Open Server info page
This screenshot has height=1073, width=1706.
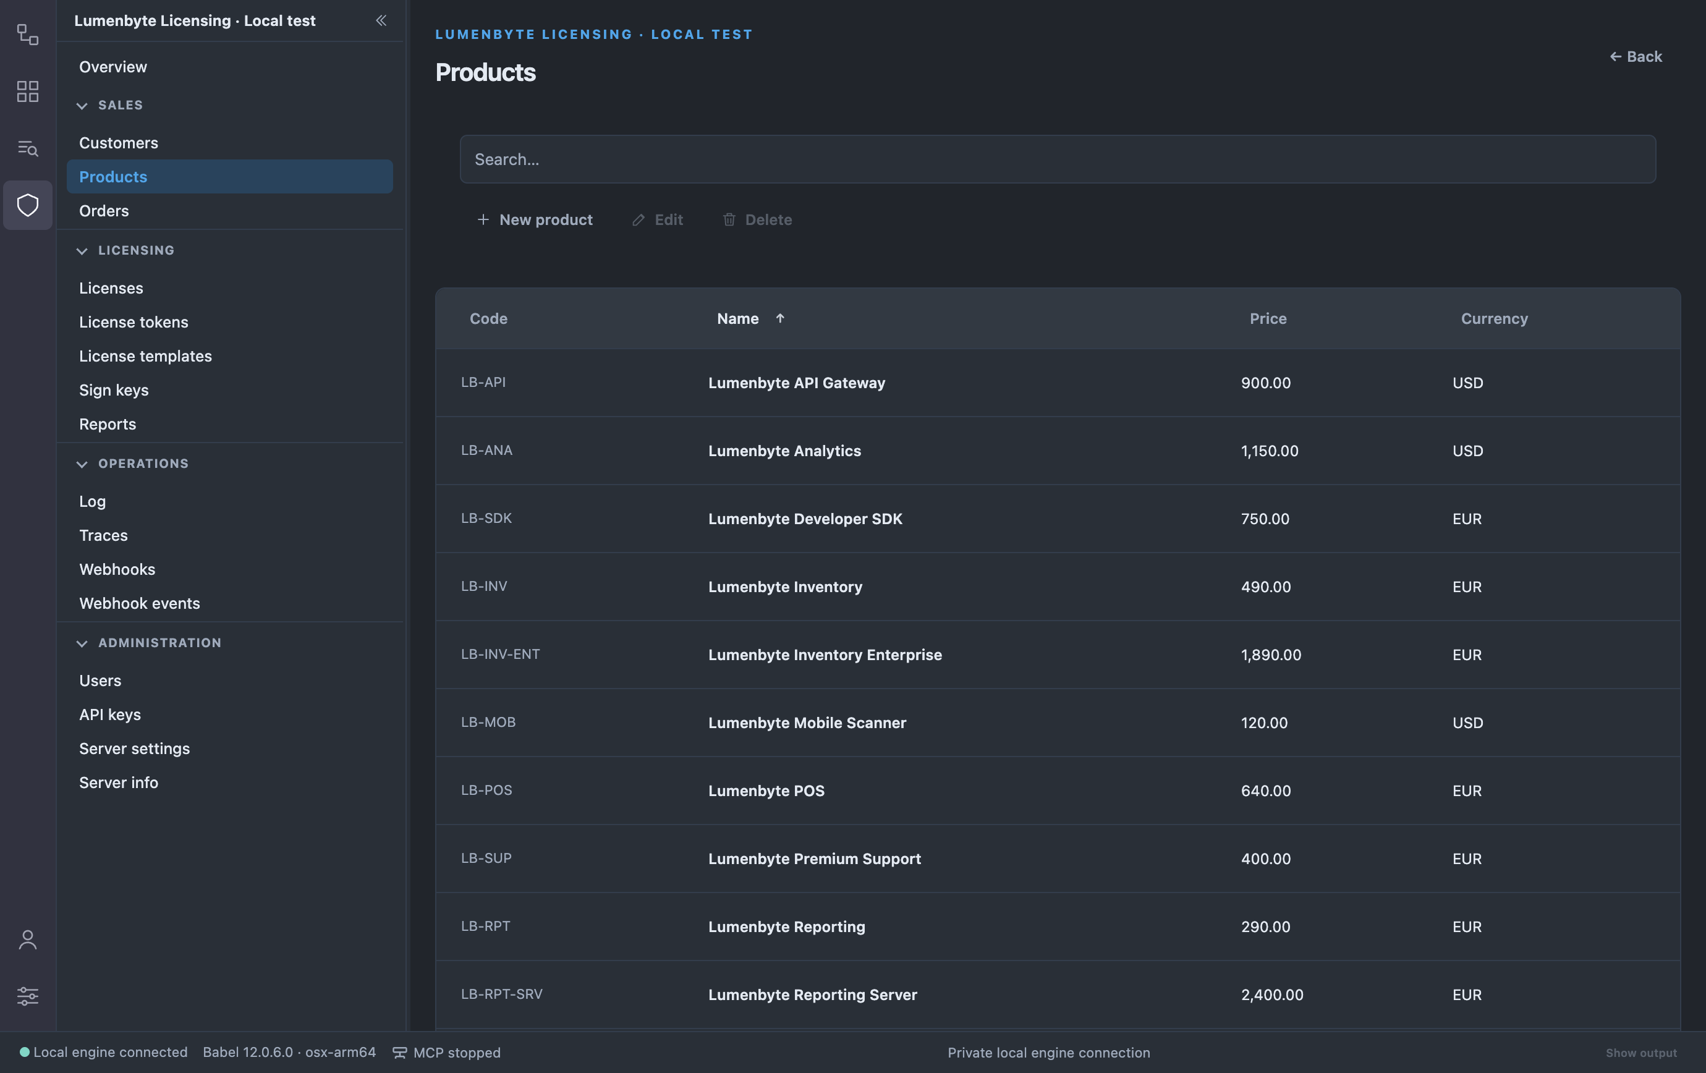click(229, 782)
